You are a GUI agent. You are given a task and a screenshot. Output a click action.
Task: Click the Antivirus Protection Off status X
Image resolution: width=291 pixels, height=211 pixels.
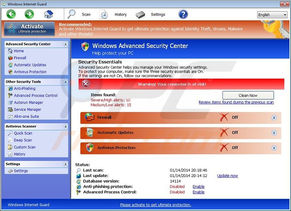[x=224, y=148]
